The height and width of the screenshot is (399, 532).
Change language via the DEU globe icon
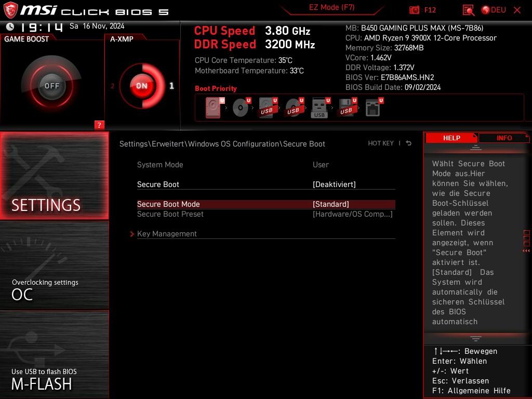click(x=494, y=10)
